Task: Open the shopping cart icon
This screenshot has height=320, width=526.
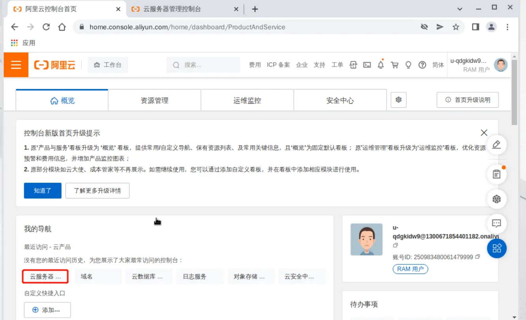Action: pos(394,65)
